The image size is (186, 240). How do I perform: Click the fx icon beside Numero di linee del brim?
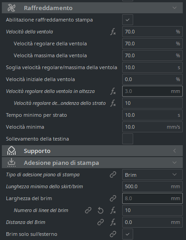pyautogui.click(x=113, y=210)
